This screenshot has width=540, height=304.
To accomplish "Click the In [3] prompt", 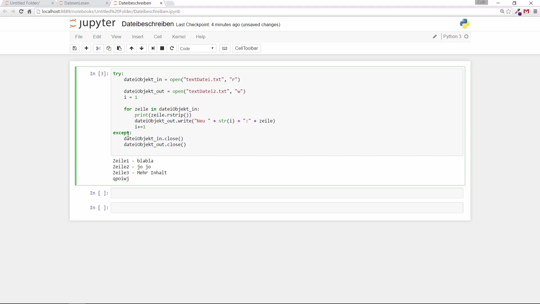I will (99, 74).
